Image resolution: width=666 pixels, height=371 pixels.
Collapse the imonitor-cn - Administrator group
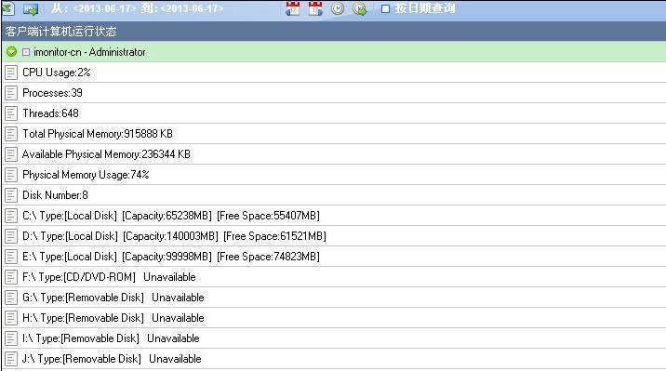[x=26, y=52]
